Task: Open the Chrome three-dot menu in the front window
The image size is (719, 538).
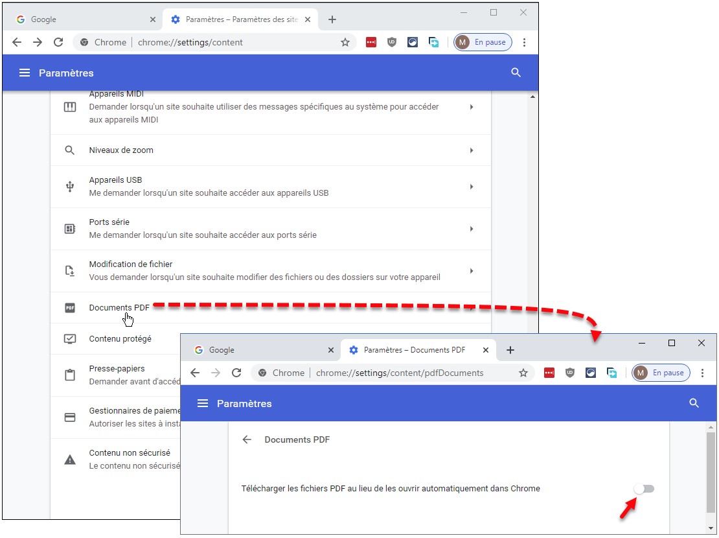Action: [x=702, y=373]
